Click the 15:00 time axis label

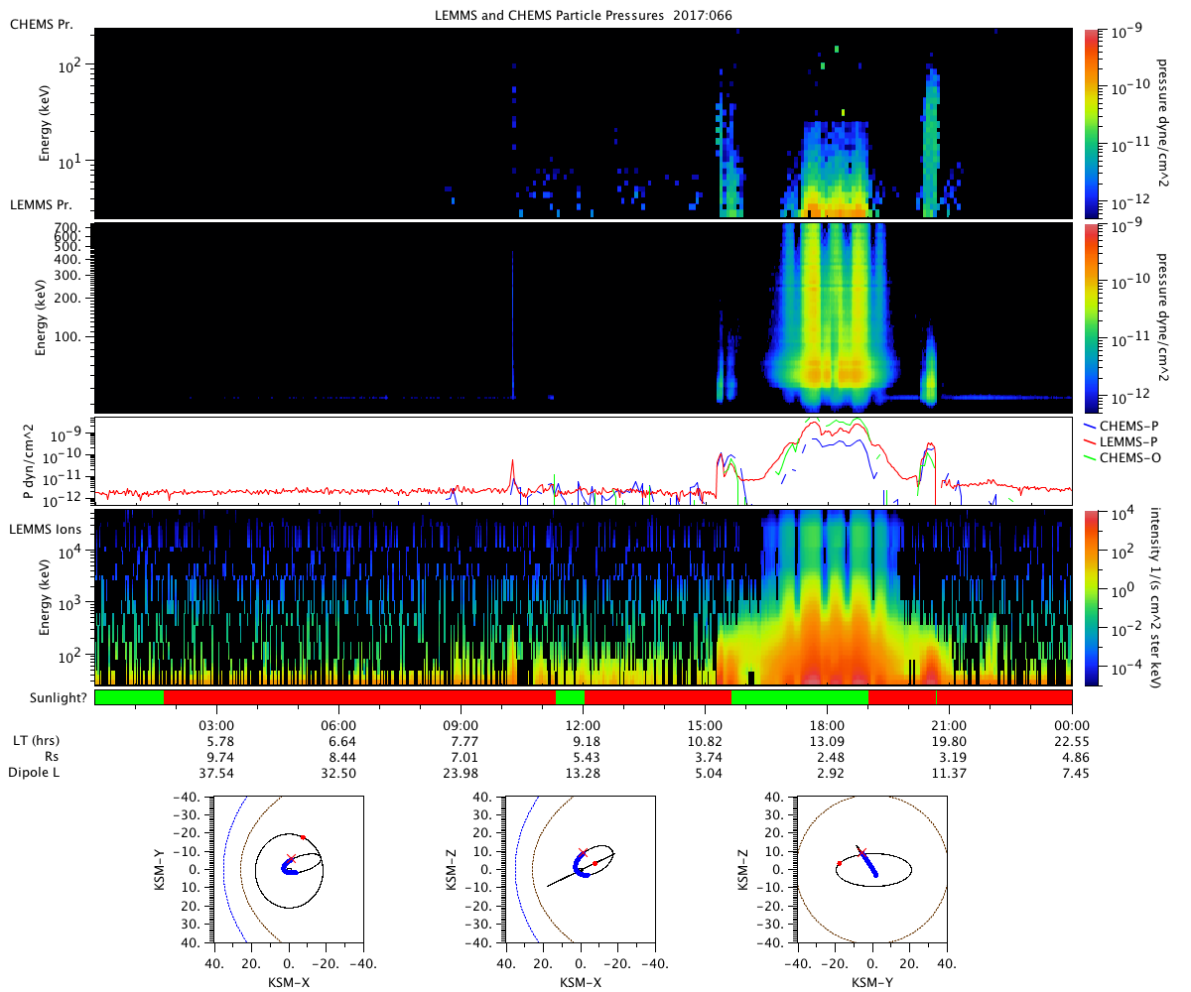(706, 724)
